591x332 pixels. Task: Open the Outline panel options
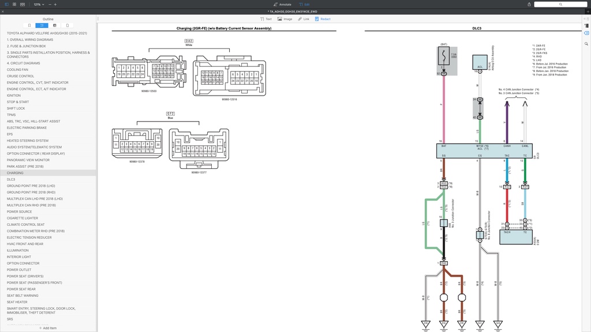tap(48, 18)
